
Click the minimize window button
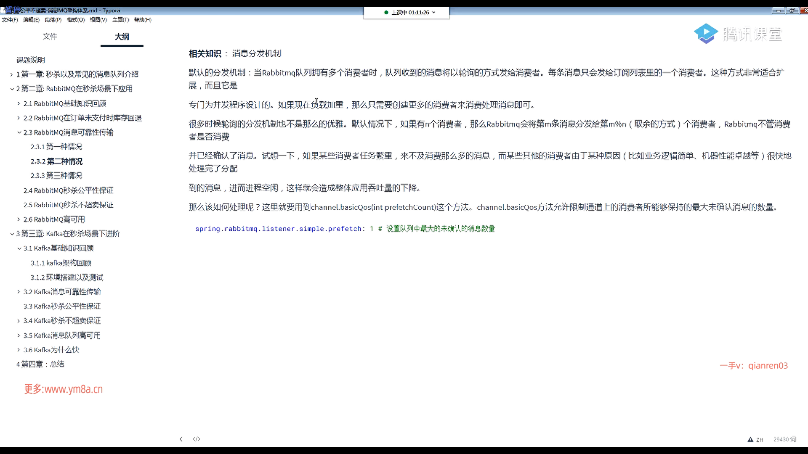[x=778, y=11]
